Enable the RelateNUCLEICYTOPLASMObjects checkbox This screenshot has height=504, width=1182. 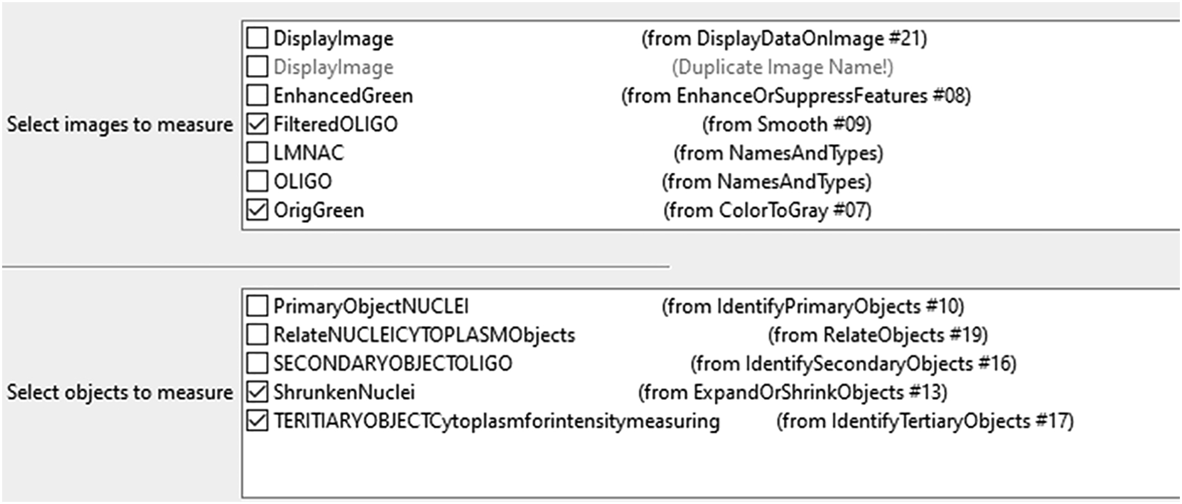point(257,335)
